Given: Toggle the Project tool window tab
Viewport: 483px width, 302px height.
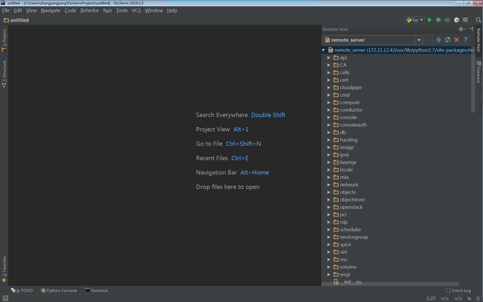Looking at the screenshot, I should point(4,40).
